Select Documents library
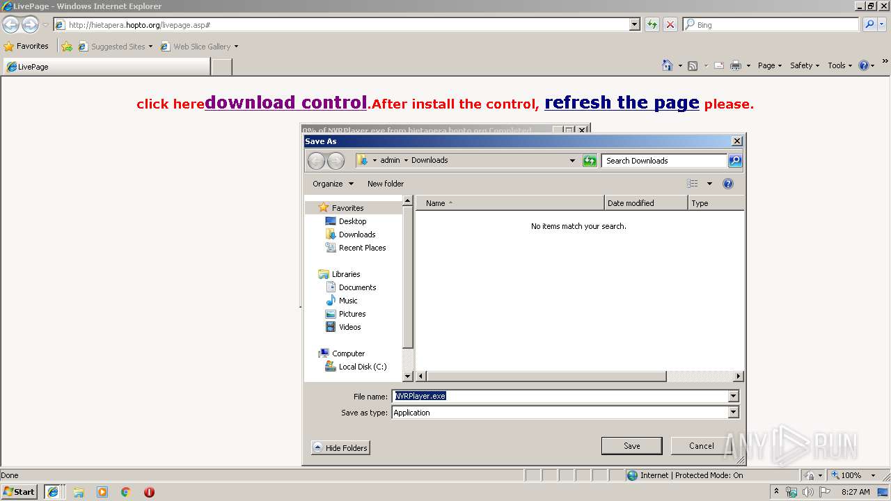This screenshot has height=501, width=891. [357, 287]
